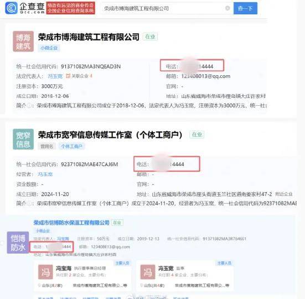Click the 恺博防水 purple logo thumbnail

pyautogui.click(x=18, y=243)
